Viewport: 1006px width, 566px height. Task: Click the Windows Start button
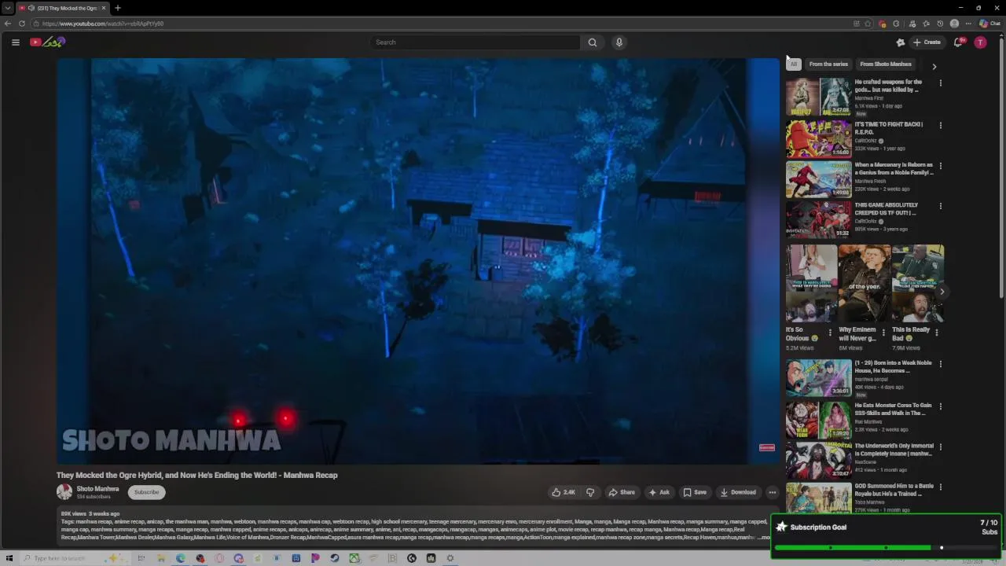(x=9, y=558)
